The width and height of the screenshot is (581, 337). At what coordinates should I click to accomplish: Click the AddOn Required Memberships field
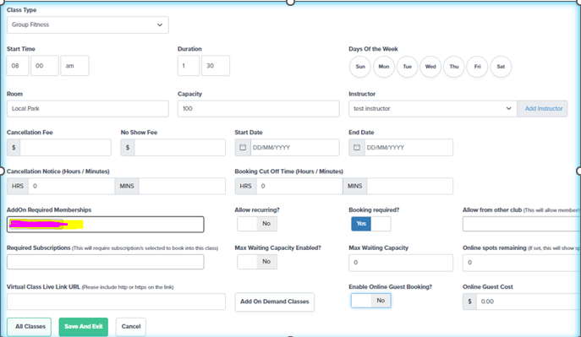[105, 225]
